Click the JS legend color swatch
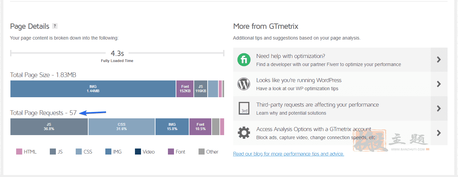The image size is (458, 177). (53, 152)
